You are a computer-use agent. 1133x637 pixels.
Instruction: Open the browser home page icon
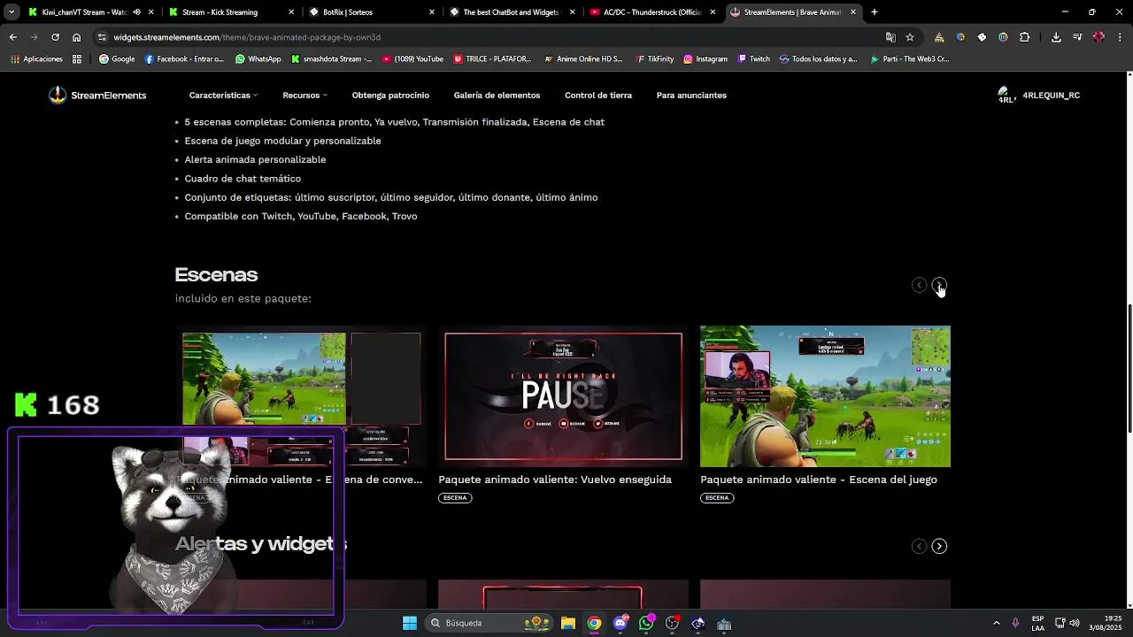[76, 37]
